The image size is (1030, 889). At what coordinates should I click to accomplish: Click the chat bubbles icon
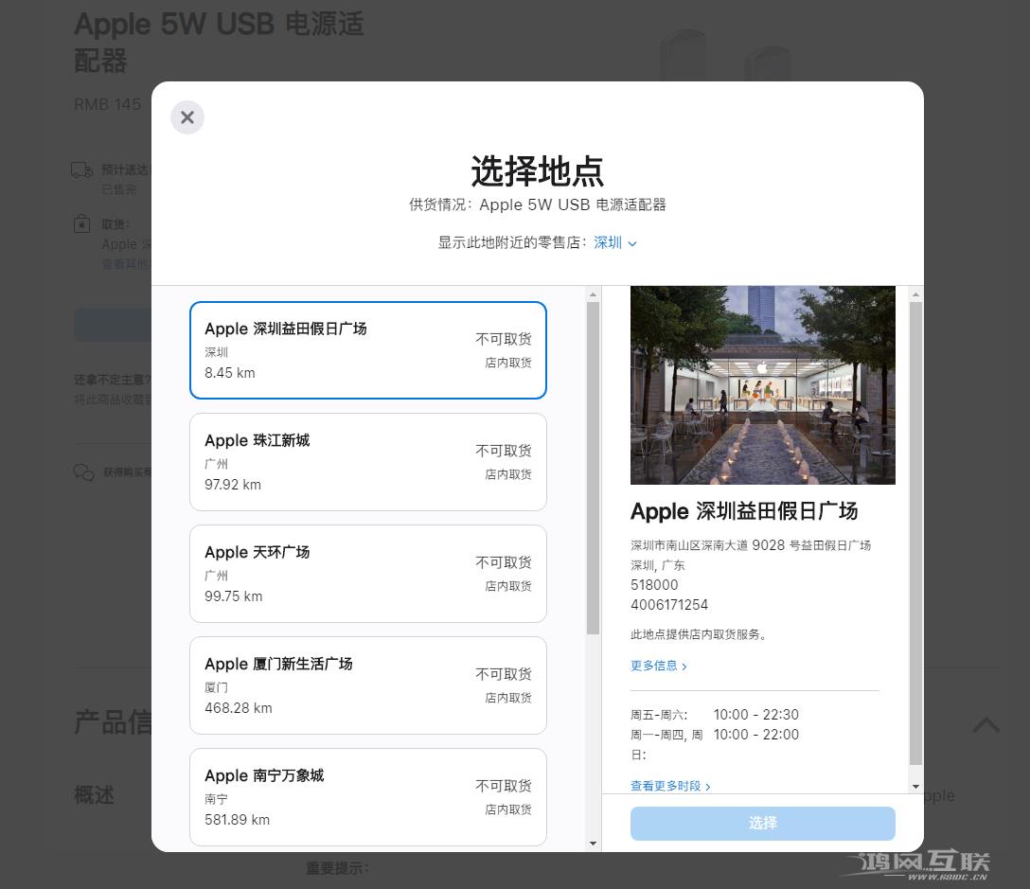click(84, 471)
